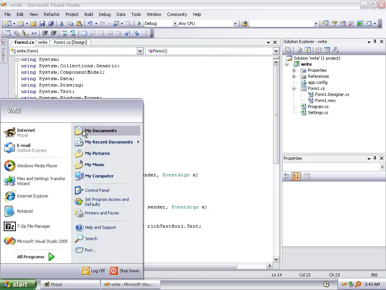Open the Build menu
Image resolution: width=386 pixels, height=290 pixels.
pyautogui.click(x=89, y=14)
